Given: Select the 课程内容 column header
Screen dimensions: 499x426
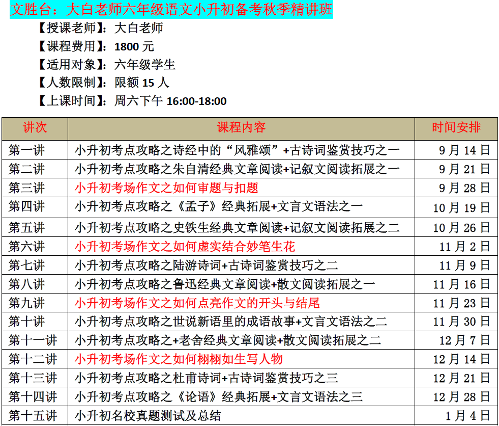Looking at the screenshot, I should [x=241, y=128].
